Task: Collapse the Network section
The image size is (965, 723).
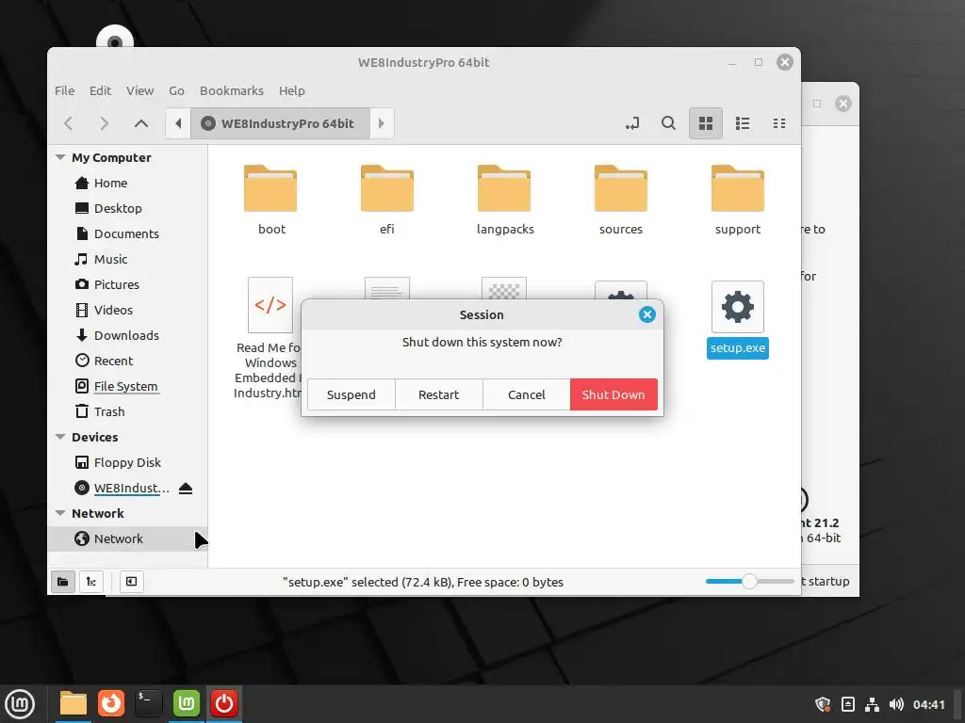Action: 60,513
